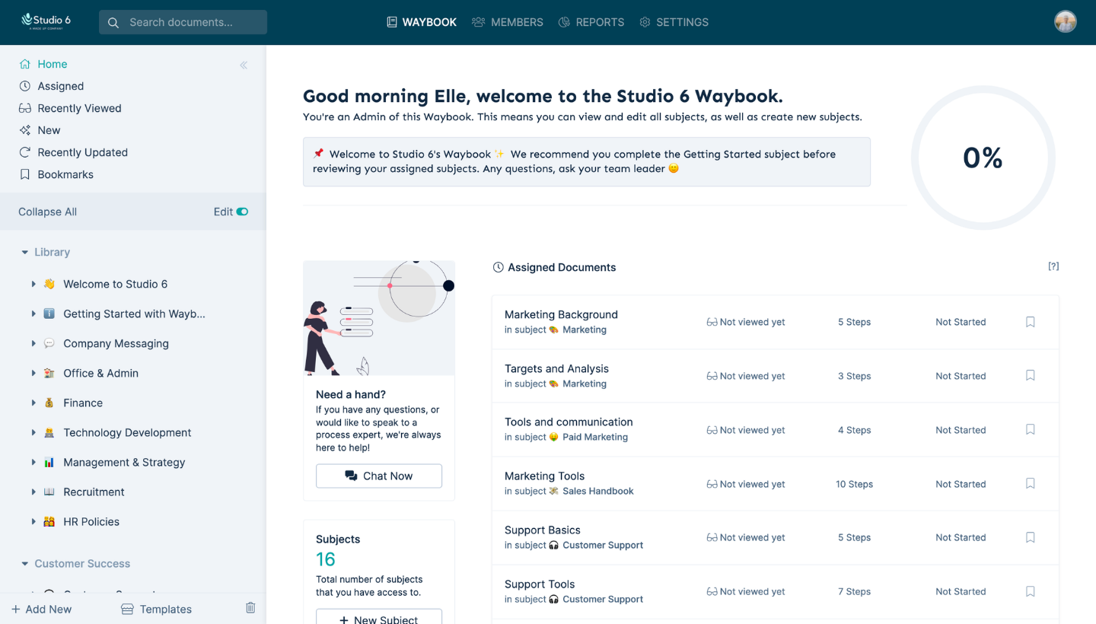Viewport: 1096px width, 624px height.
Task: Create a subject with New Subject button
Action: 378,618
